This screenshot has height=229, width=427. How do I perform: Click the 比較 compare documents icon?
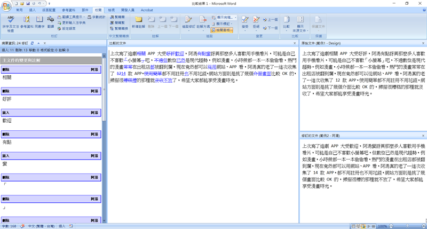(287, 22)
